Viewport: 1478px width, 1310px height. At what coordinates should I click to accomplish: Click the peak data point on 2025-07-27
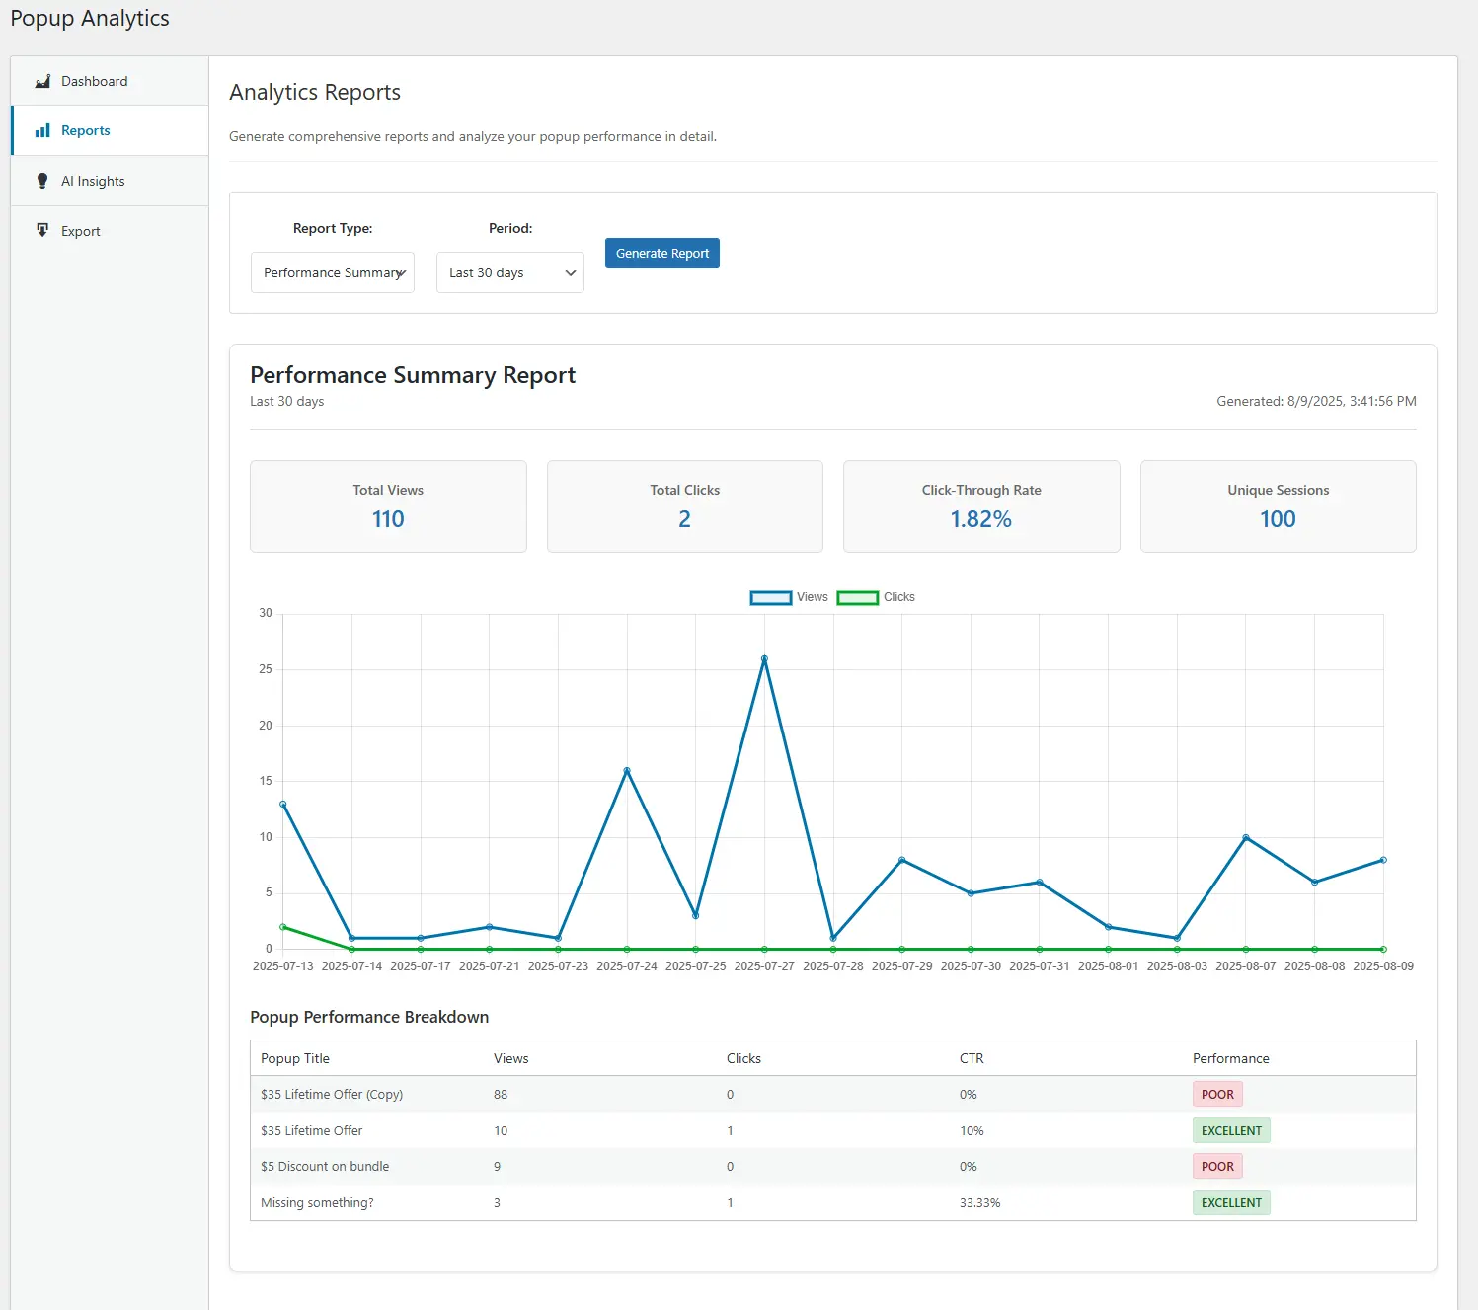pyautogui.click(x=764, y=658)
